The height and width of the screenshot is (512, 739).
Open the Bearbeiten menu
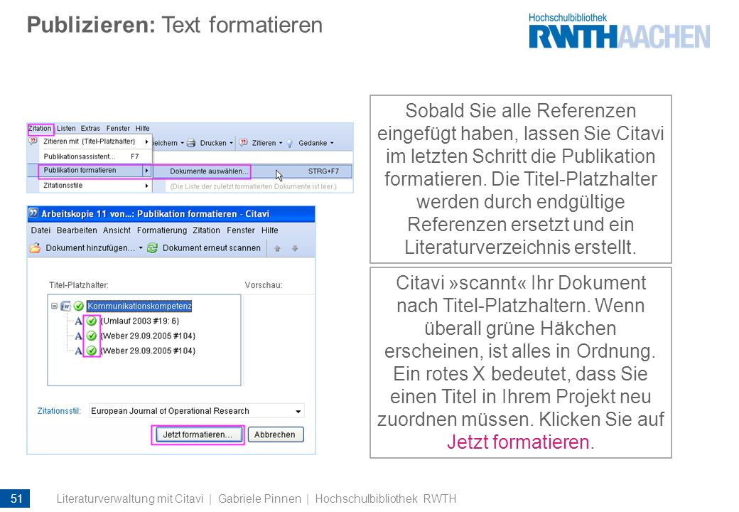77,230
